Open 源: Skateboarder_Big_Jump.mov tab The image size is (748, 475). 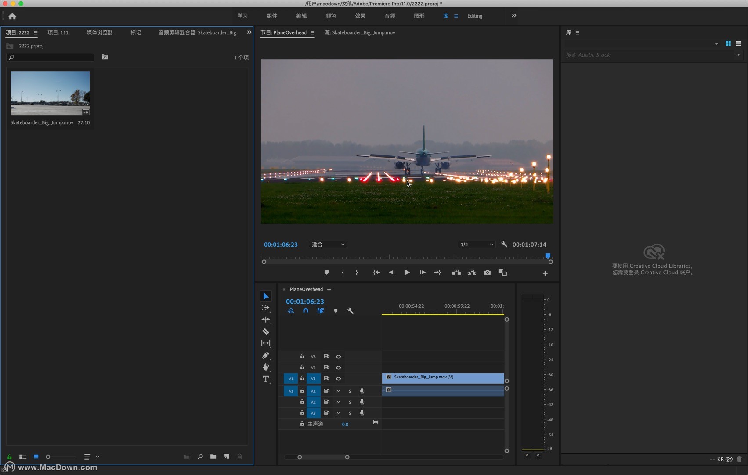[x=360, y=32]
